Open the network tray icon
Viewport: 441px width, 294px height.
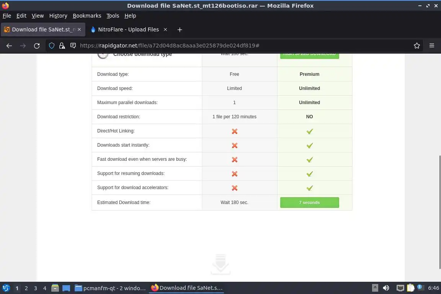[x=400, y=288]
